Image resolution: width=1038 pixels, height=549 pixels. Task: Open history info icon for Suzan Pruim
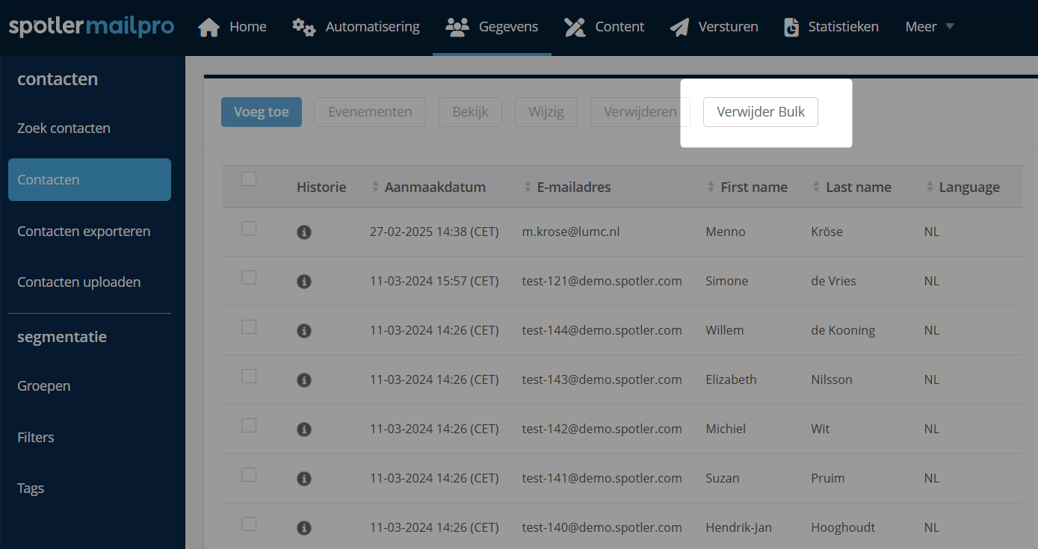point(303,479)
